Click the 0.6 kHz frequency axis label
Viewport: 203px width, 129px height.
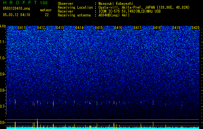(x=3, y=123)
